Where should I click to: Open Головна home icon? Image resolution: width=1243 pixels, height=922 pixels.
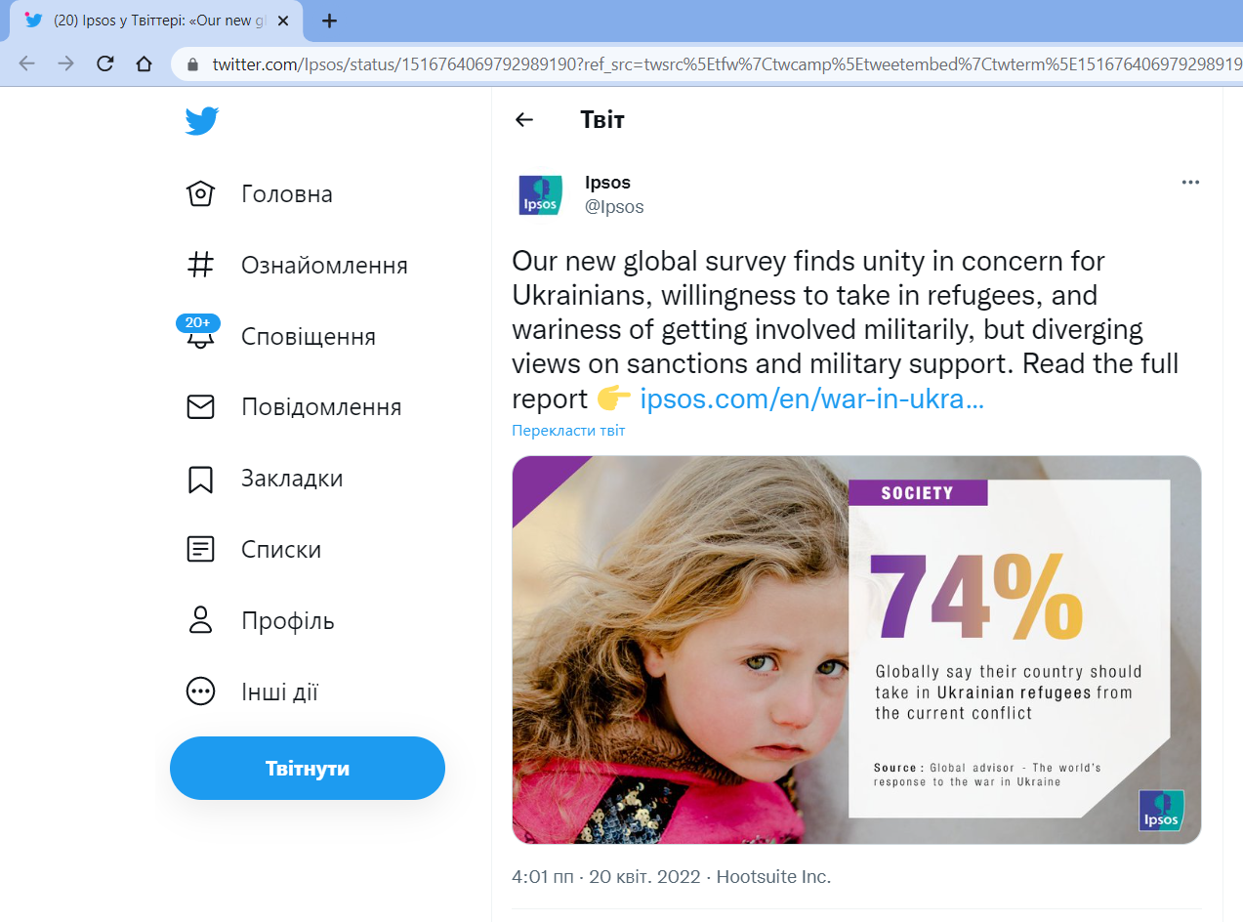pos(200,193)
